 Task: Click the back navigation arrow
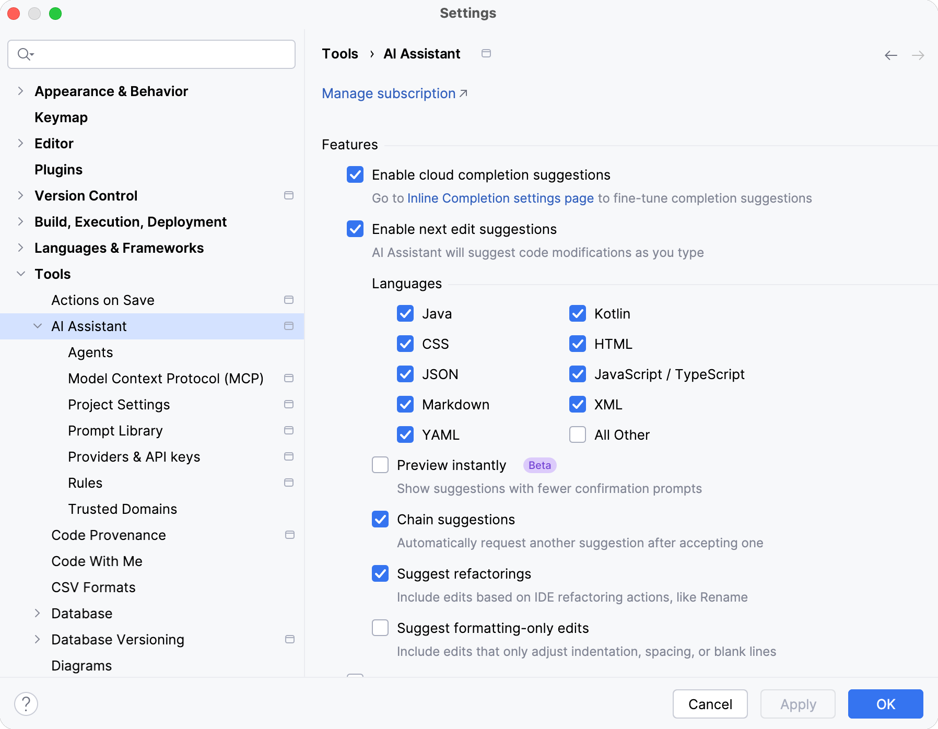coord(890,55)
